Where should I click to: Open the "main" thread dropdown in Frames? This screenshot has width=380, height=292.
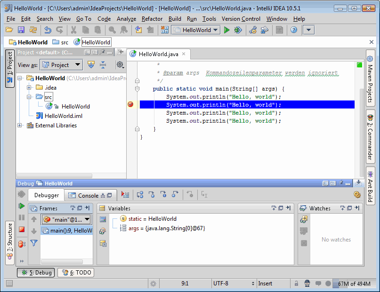(66, 220)
